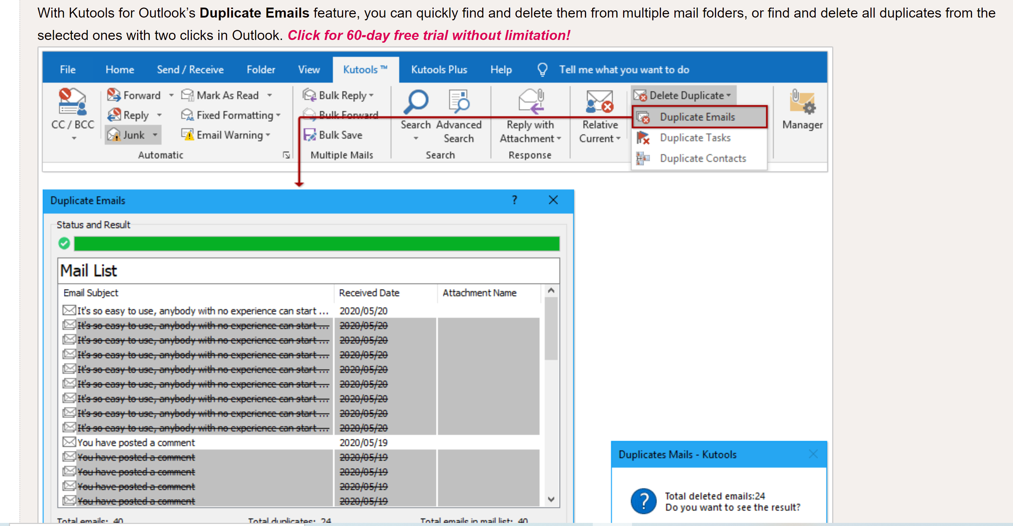Click the Email Warning icon

[188, 135]
